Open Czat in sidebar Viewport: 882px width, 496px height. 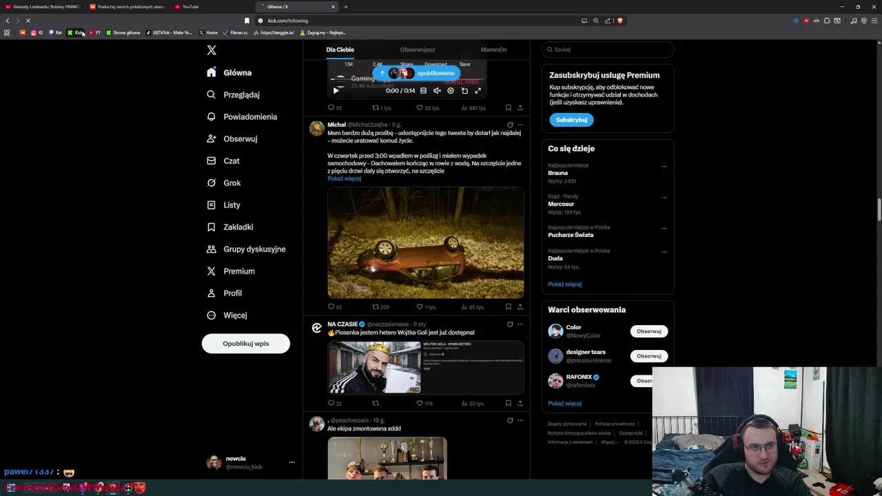click(223, 161)
